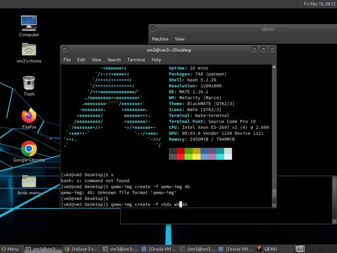The height and width of the screenshot is (253, 337).
Task: Click the 'Uptime: 16 mins' line
Action: coord(189,68)
